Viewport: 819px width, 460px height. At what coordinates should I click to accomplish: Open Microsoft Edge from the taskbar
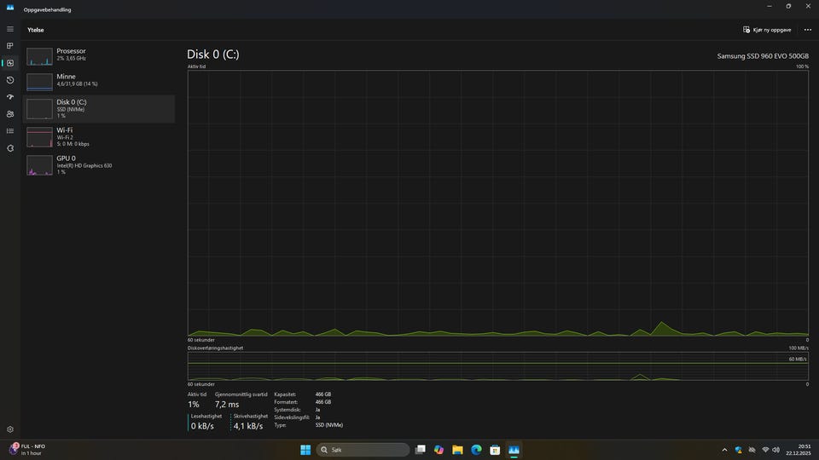[x=476, y=450]
